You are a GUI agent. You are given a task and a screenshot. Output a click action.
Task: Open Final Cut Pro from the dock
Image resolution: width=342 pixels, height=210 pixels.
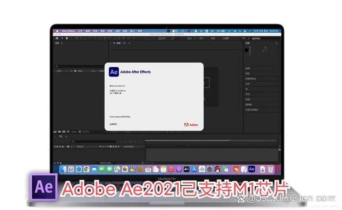coord(133,169)
